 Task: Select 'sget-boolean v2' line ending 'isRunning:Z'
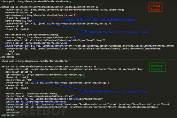pyautogui.click(x=45, y=75)
